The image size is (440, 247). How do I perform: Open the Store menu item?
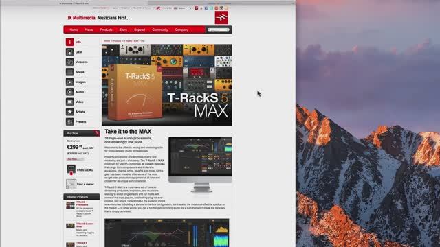[x=123, y=30]
